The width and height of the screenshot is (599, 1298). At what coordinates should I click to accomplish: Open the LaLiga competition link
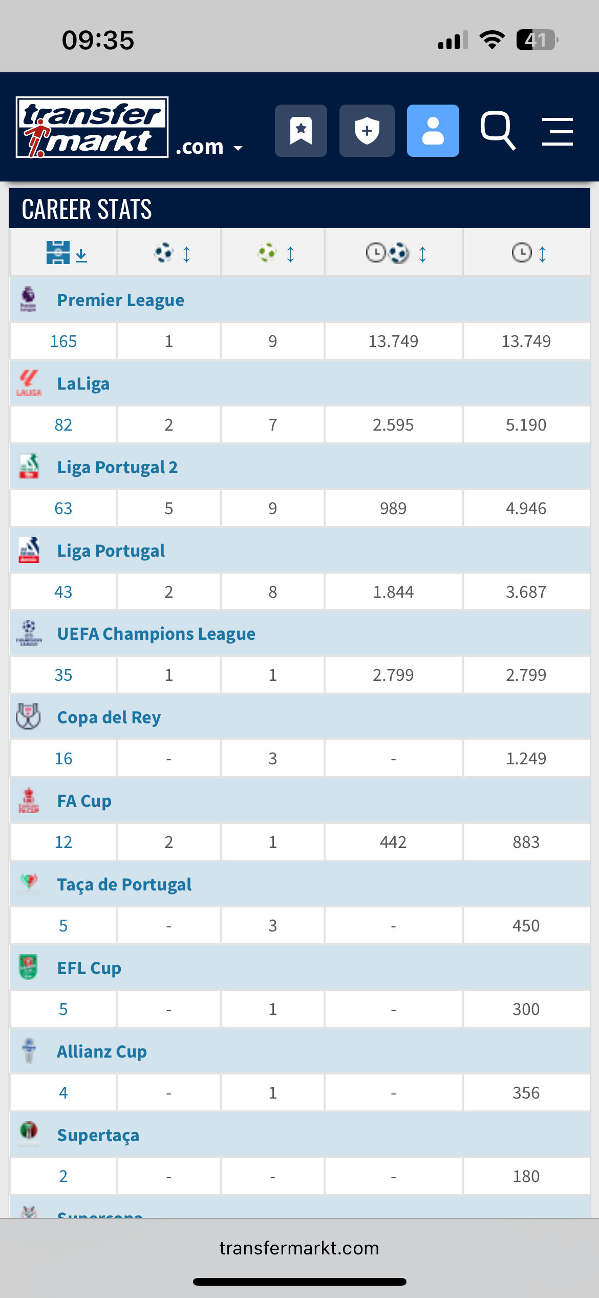(x=83, y=383)
